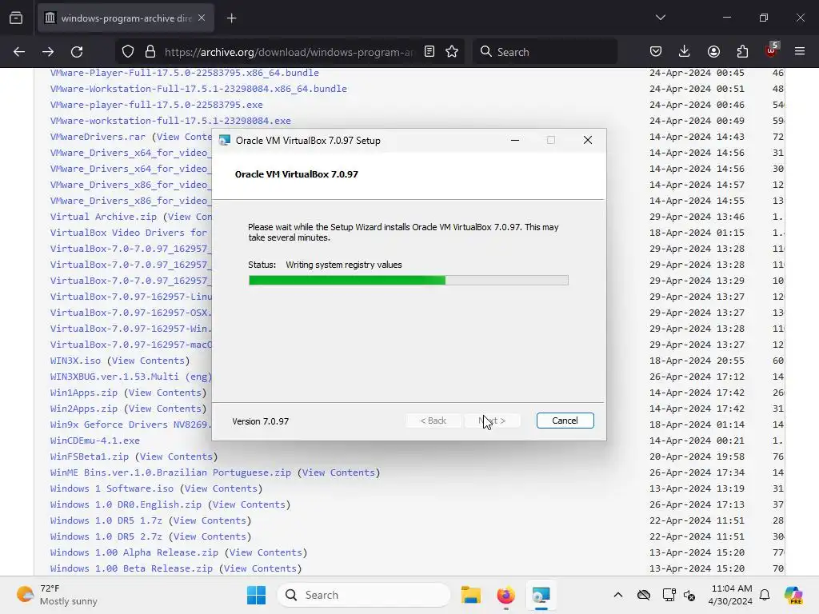The width and height of the screenshot is (819, 614).
Task: Show hidden tray icons chevron
Action: pyautogui.click(x=618, y=595)
